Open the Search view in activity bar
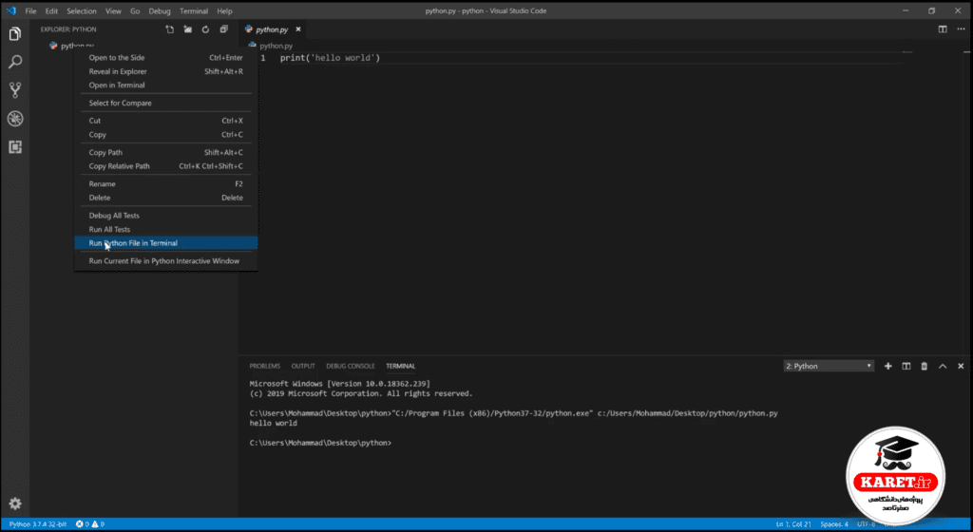 [15, 62]
